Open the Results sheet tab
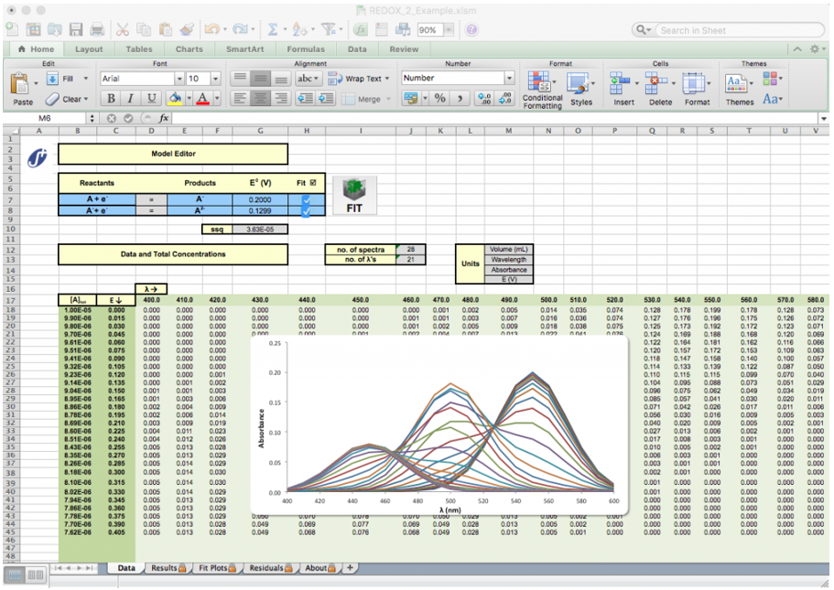Screen dimensions: 834x590 point(165,568)
